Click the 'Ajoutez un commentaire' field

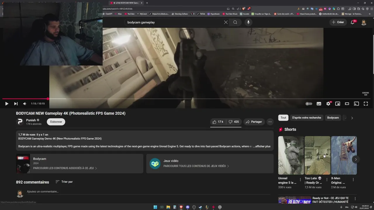tap(148, 192)
